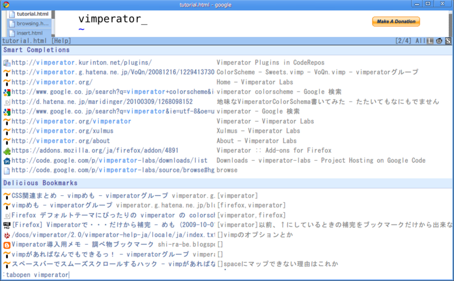Viewport: 454px width, 281px height.
Task: Select the ColorScheme Sweets.vimp hatena completion
Action: (227, 72)
